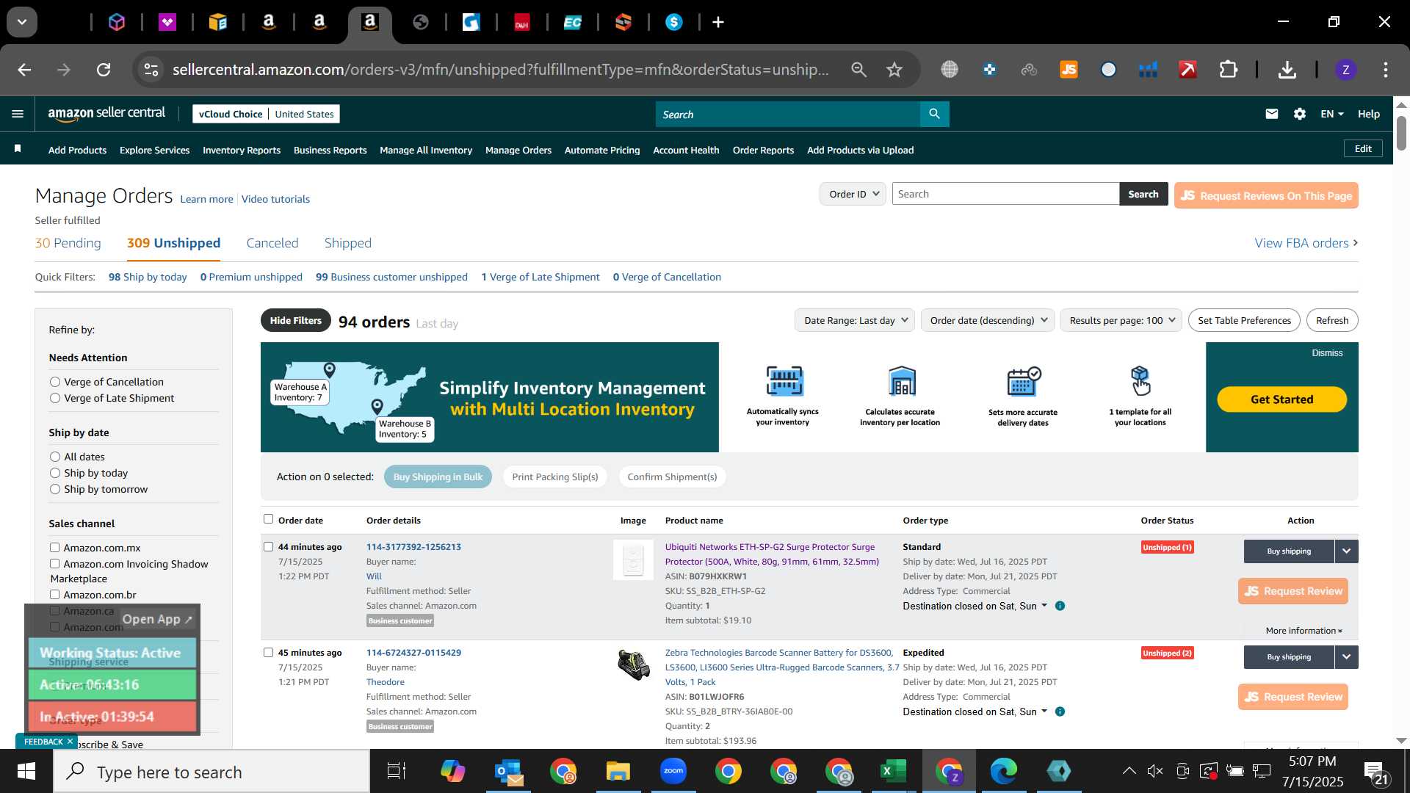Viewport: 1410px width, 793px height.
Task: Open the EN language dropdown
Action: [x=1331, y=114]
